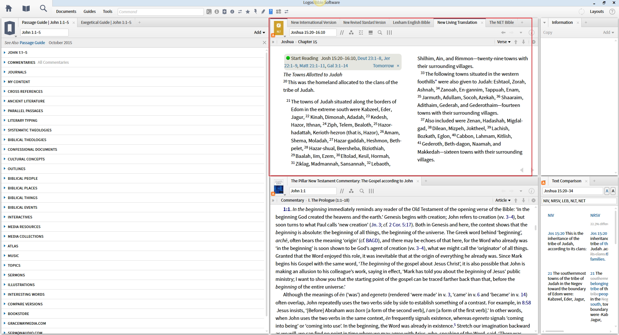Open visual filters icon in the NLT panel

pyautogui.click(x=351, y=33)
